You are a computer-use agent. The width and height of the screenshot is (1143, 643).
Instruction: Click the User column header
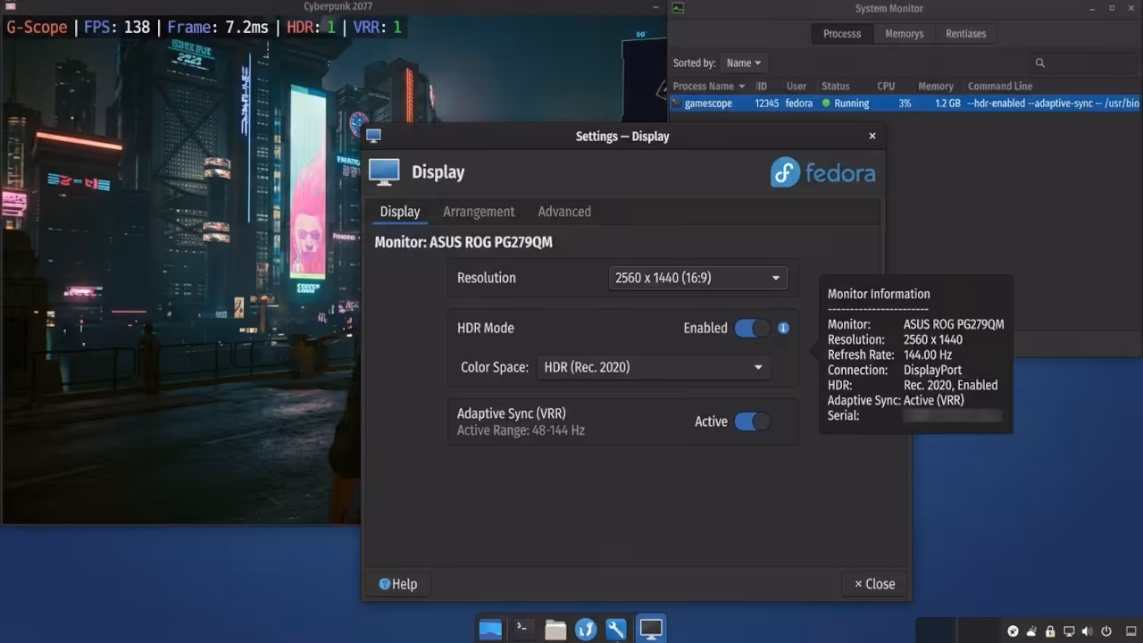point(797,87)
